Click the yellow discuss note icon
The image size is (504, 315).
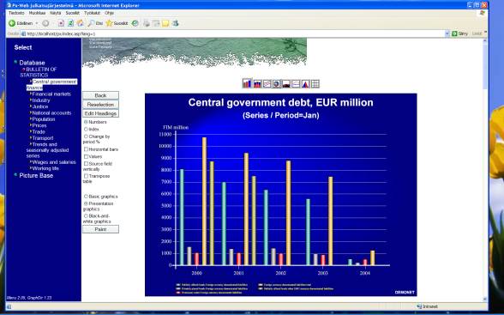[165, 23]
